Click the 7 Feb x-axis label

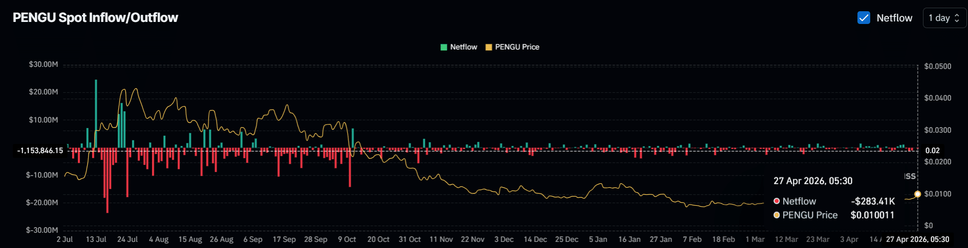click(x=692, y=239)
